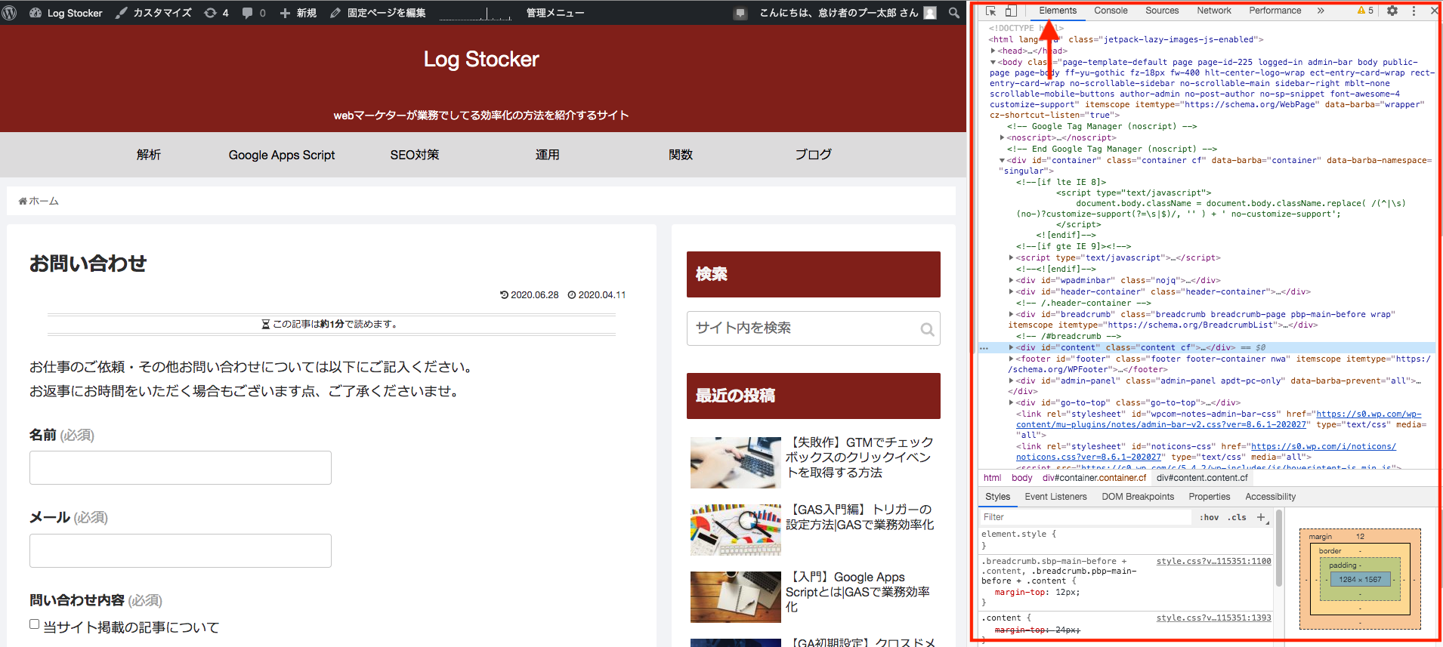Expand the selected div#content node

[1012, 347]
